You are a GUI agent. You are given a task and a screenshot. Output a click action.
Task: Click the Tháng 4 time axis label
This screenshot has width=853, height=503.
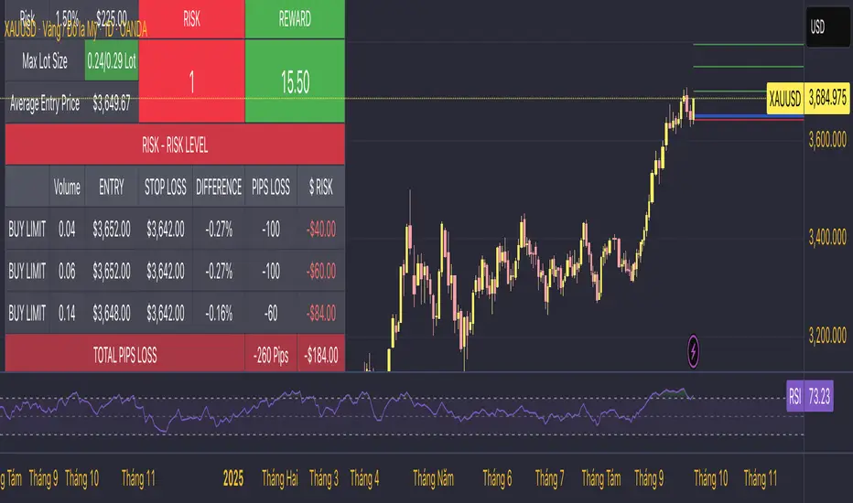click(364, 478)
